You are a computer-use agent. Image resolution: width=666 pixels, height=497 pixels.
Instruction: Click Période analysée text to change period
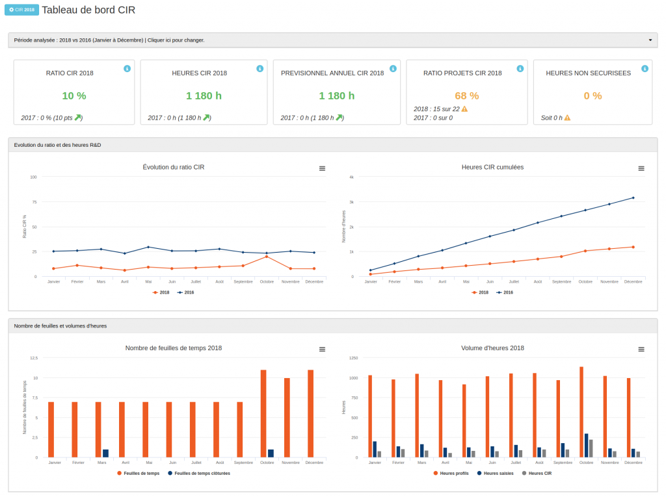pyautogui.click(x=109, y=40)
